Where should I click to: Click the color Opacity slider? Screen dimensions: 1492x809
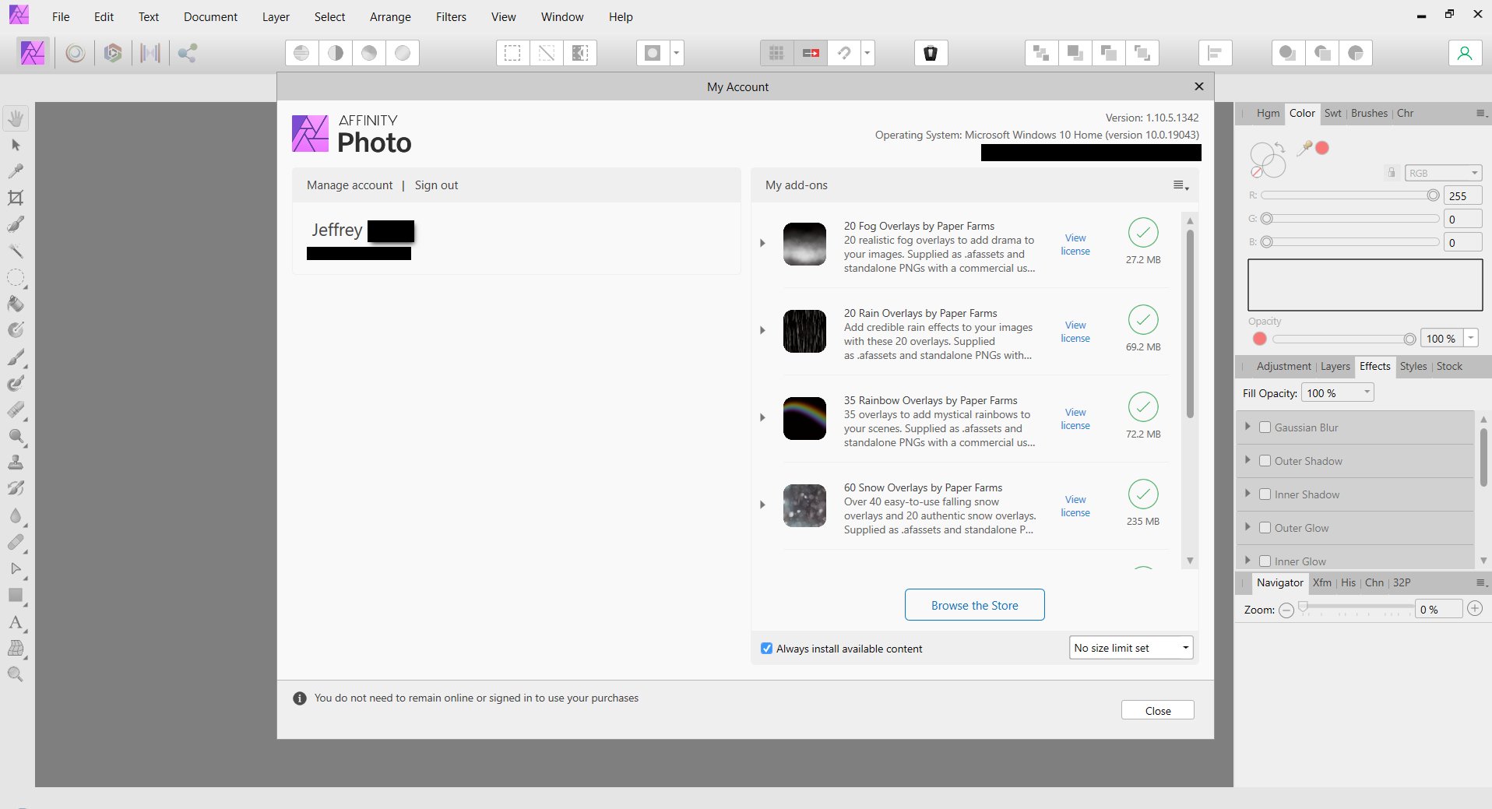coord(1344,339)
